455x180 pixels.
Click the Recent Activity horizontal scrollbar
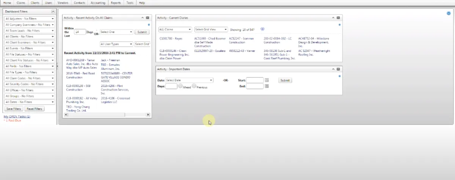click(x=106, y=115)
